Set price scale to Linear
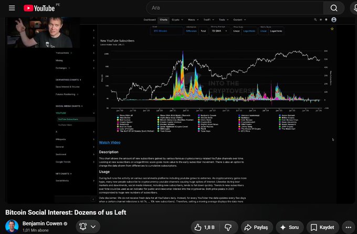This screenshot has width=357, height=234. coord(237,31)
